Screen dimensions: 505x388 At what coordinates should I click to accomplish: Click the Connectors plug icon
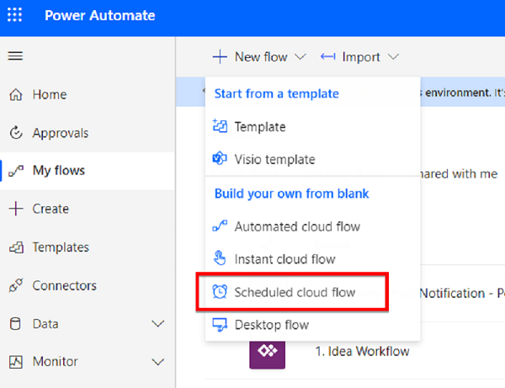tap(16, 285)
